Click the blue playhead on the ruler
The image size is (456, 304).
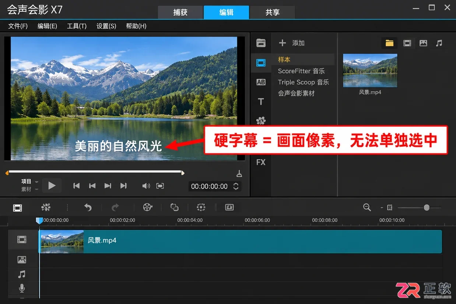click(x=39, y=220)
